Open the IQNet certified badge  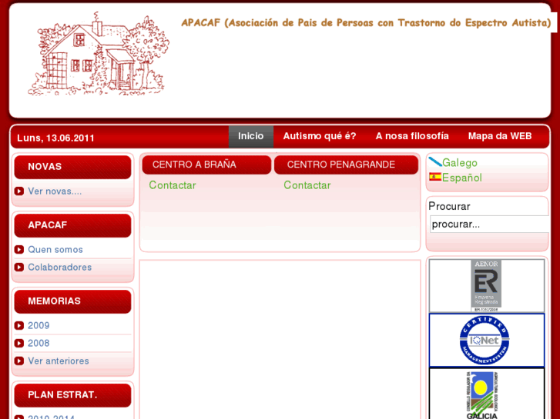click(x=486, y=341)
